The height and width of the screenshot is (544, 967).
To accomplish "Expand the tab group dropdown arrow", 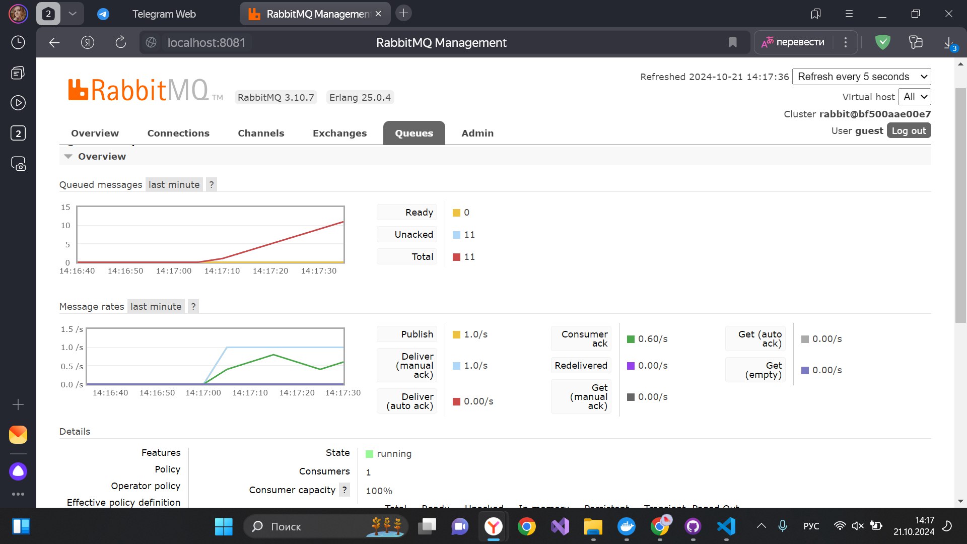I will (x=73, y=14).
